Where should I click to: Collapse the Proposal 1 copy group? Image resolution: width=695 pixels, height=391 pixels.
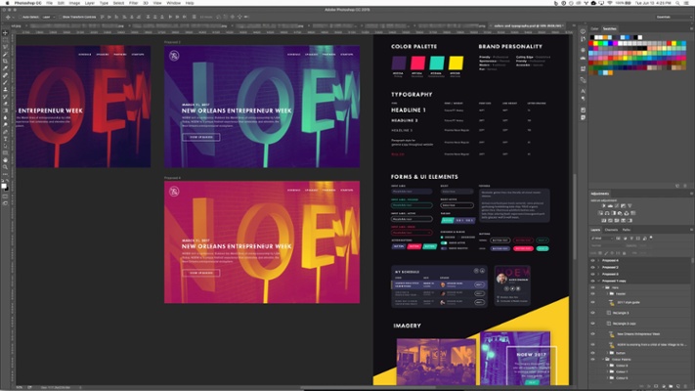[599, 281]
